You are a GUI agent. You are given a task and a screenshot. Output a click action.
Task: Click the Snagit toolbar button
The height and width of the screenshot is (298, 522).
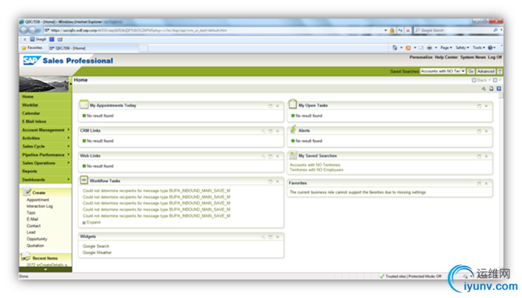[38, 40]
